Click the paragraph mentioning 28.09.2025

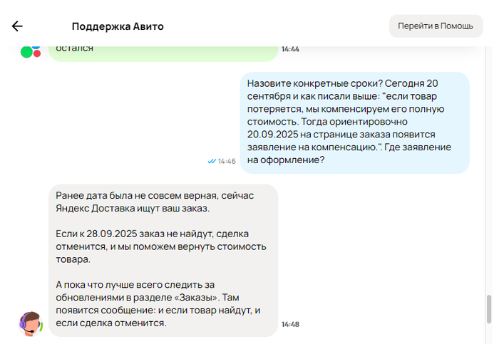160,246
